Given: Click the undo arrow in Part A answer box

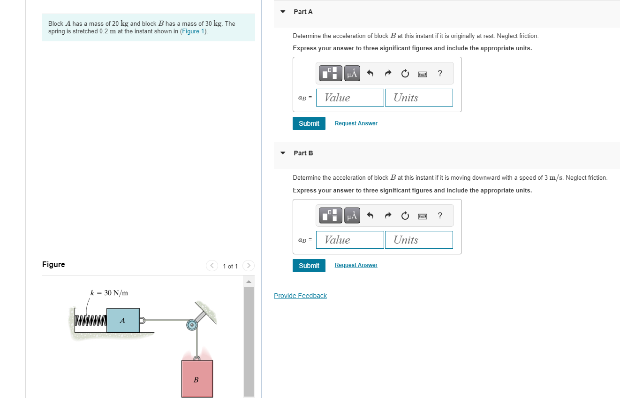Looking at the screenshot, I should click(x=370, y=73).
